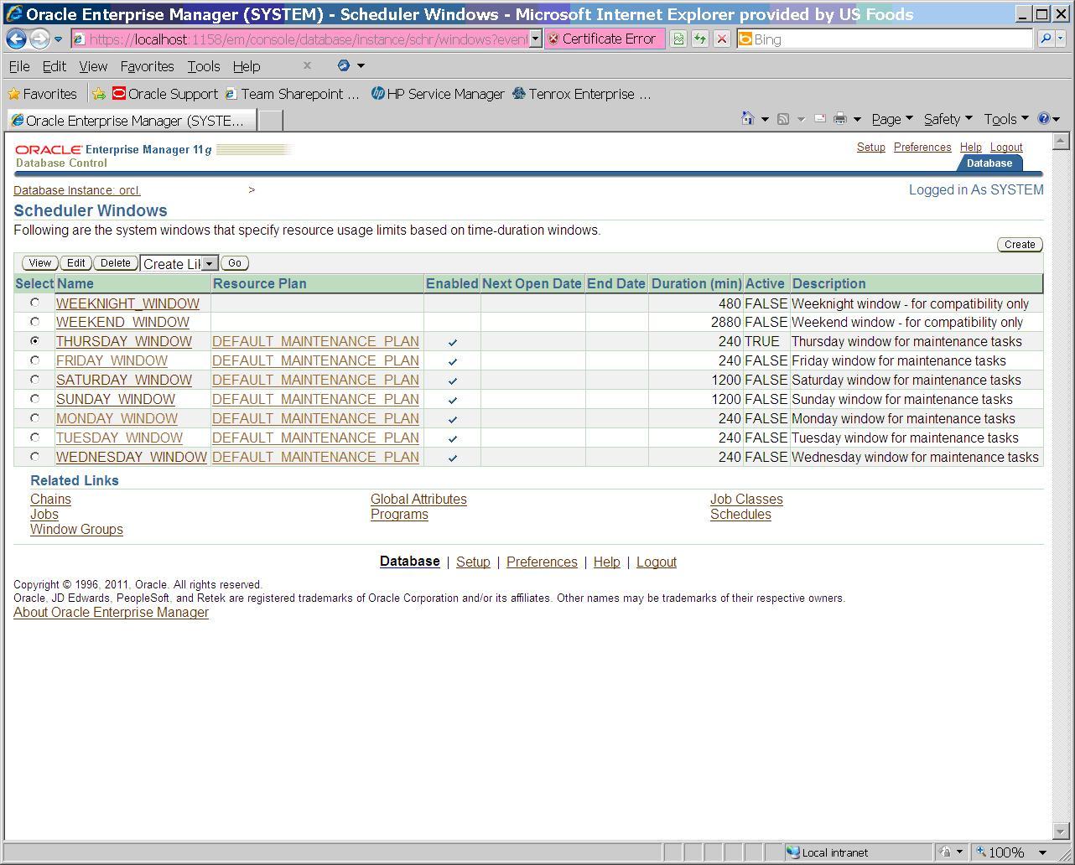Select the SUNDAY_WINDOW radio button
Image resolution: width=1075 pixels, height=865 pixels.
[x=34, y=399]
